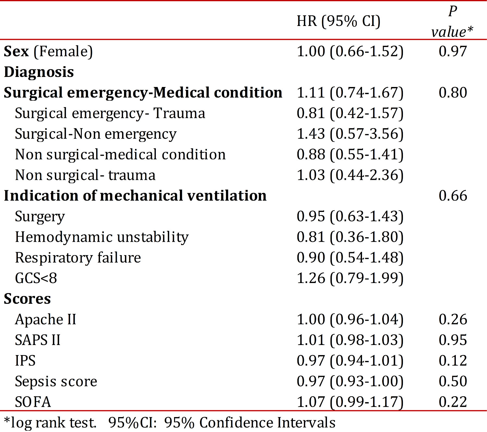
Task: Click the Respiratory failure row label
Action: click(78, 258)
